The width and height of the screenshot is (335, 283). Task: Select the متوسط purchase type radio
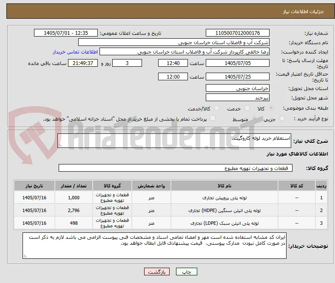pyautogui.click(x=254, y=118)
